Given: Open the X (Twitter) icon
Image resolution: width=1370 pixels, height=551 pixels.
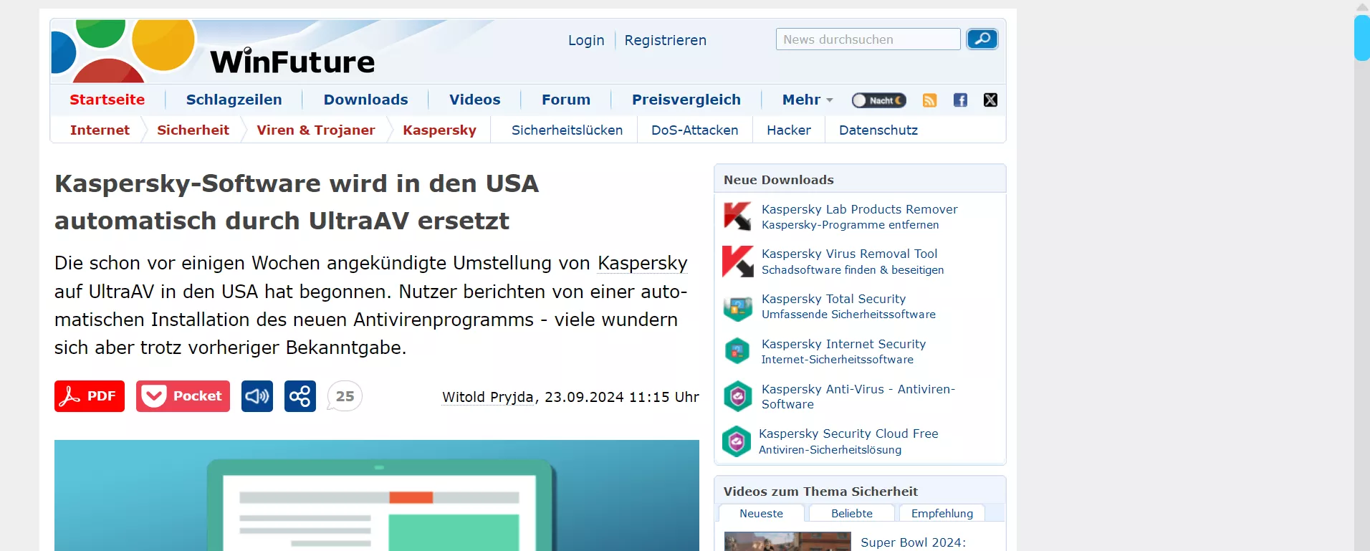Looking at the screenshot, I should (990, 100).
